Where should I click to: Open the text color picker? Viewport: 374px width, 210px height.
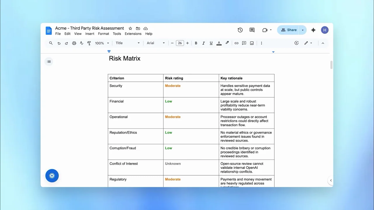click(219, 43)
